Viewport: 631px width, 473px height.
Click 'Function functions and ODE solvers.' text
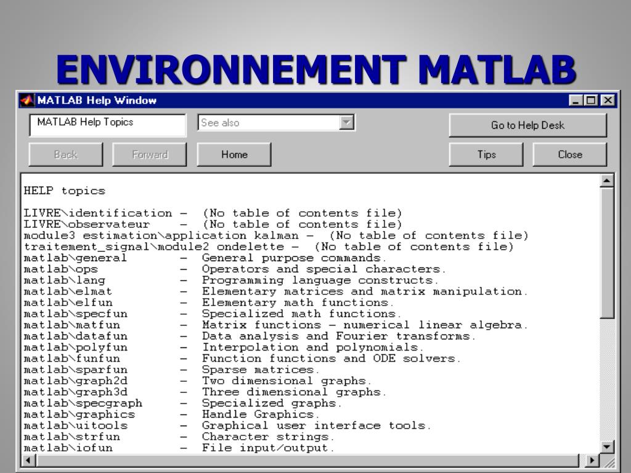click(331, 359)
